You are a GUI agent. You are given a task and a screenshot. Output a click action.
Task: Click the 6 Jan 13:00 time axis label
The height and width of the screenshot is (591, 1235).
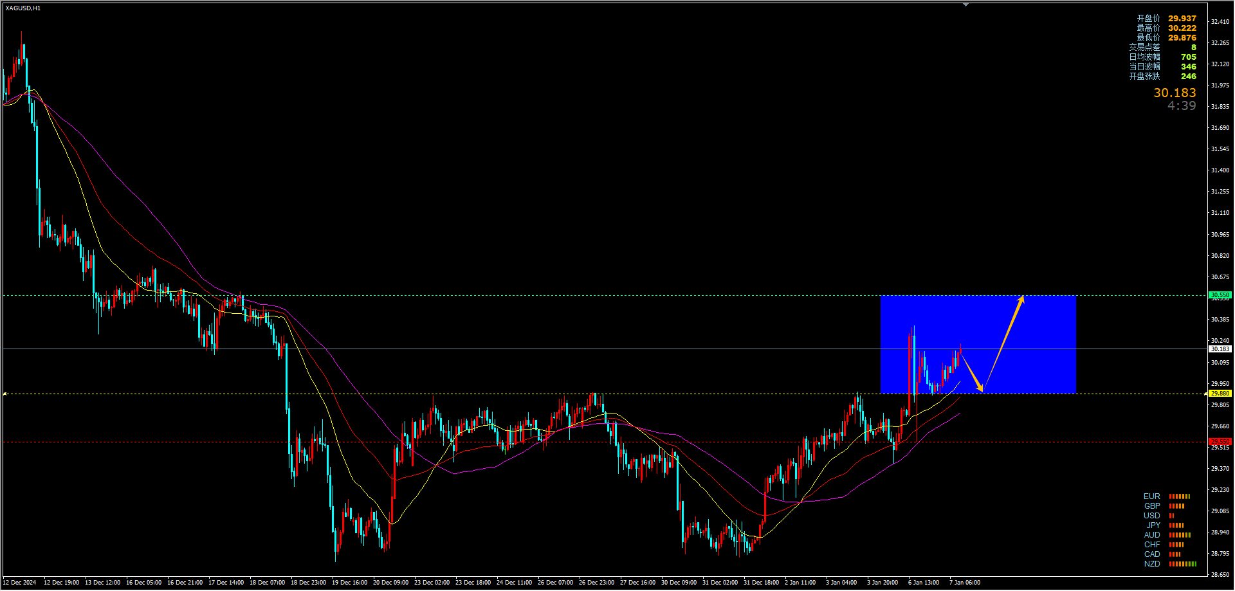(x=924, y=583)
